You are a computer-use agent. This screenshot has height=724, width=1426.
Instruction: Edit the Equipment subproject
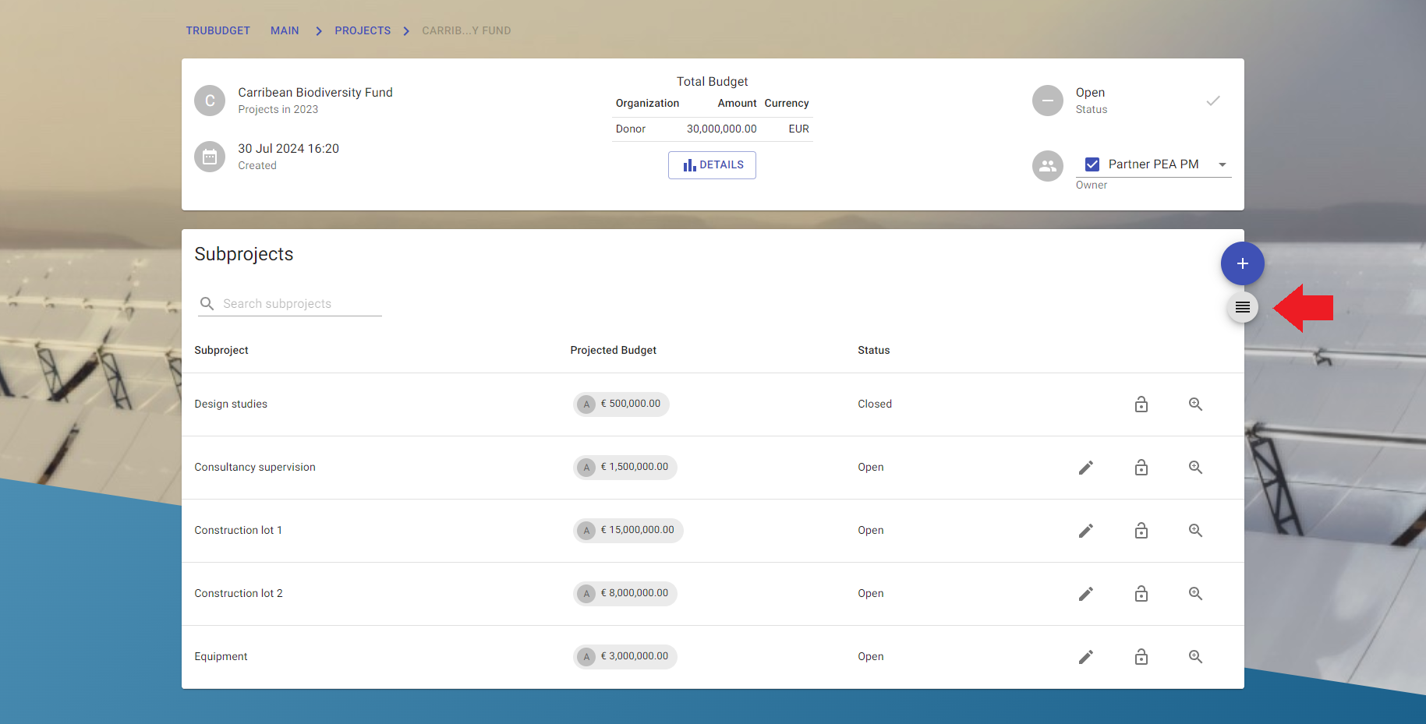[1085, 657]
